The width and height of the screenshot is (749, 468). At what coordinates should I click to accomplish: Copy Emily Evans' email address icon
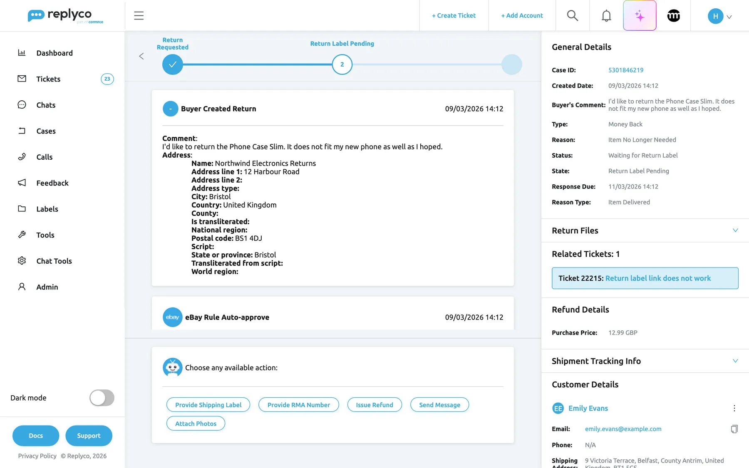click(734, 429)
